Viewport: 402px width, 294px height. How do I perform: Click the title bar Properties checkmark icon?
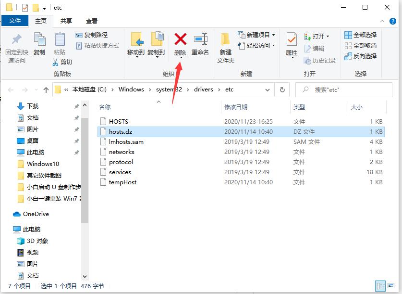pyautogui.click(x=25, y=8)
